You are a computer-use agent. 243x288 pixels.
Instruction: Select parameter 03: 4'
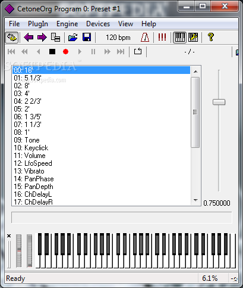pos(101,94)
